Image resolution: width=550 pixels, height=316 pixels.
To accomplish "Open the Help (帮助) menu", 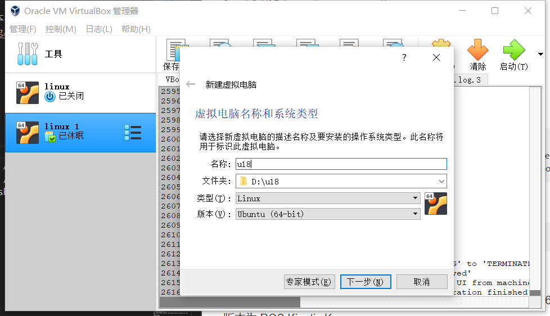I will pyautogui.click(x=136, y=29).
